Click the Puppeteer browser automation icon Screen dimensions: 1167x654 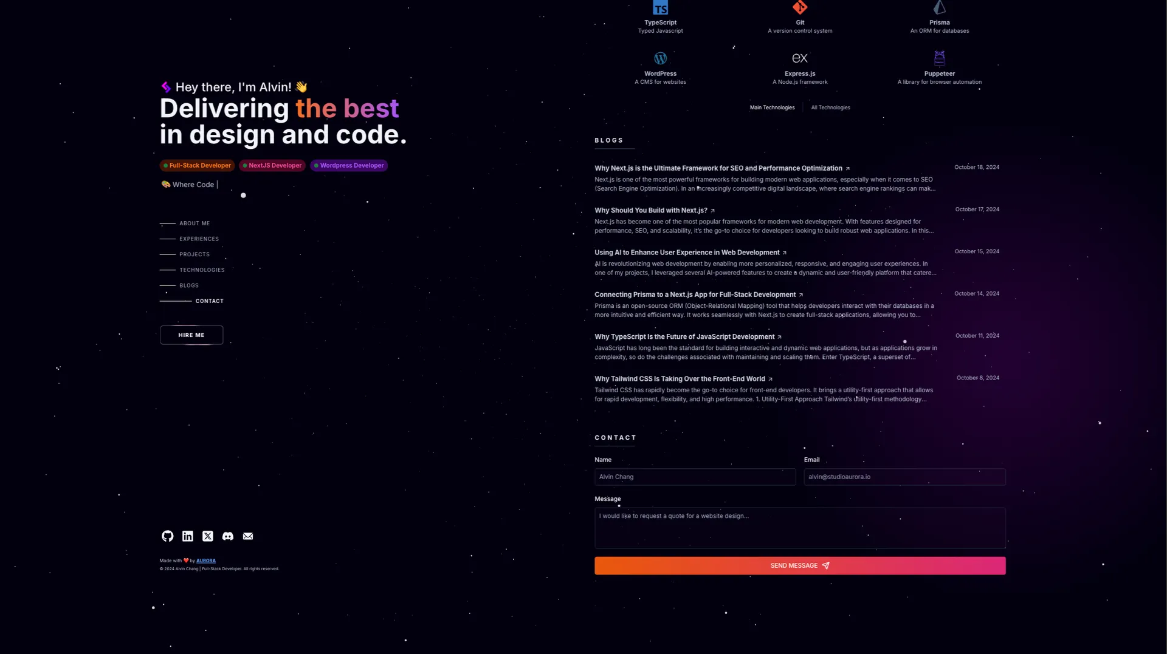[940, 58]
